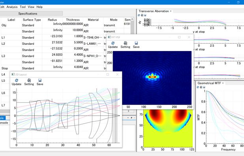Click Save icon in 2D Layout window
This screenshot has width=244, height=156.
(x=40, y=80)
